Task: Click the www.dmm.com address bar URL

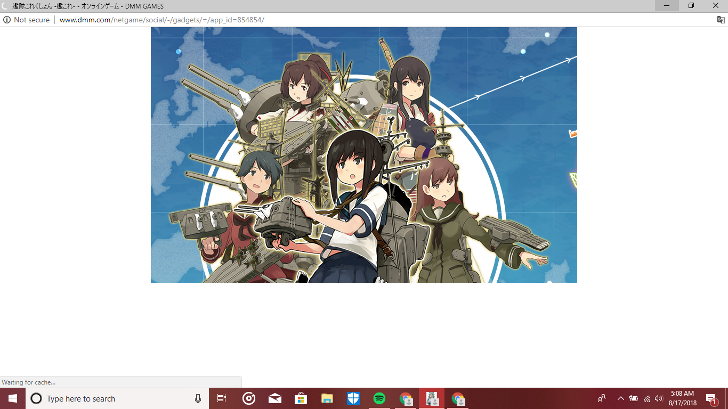Action: coord(161,20)
